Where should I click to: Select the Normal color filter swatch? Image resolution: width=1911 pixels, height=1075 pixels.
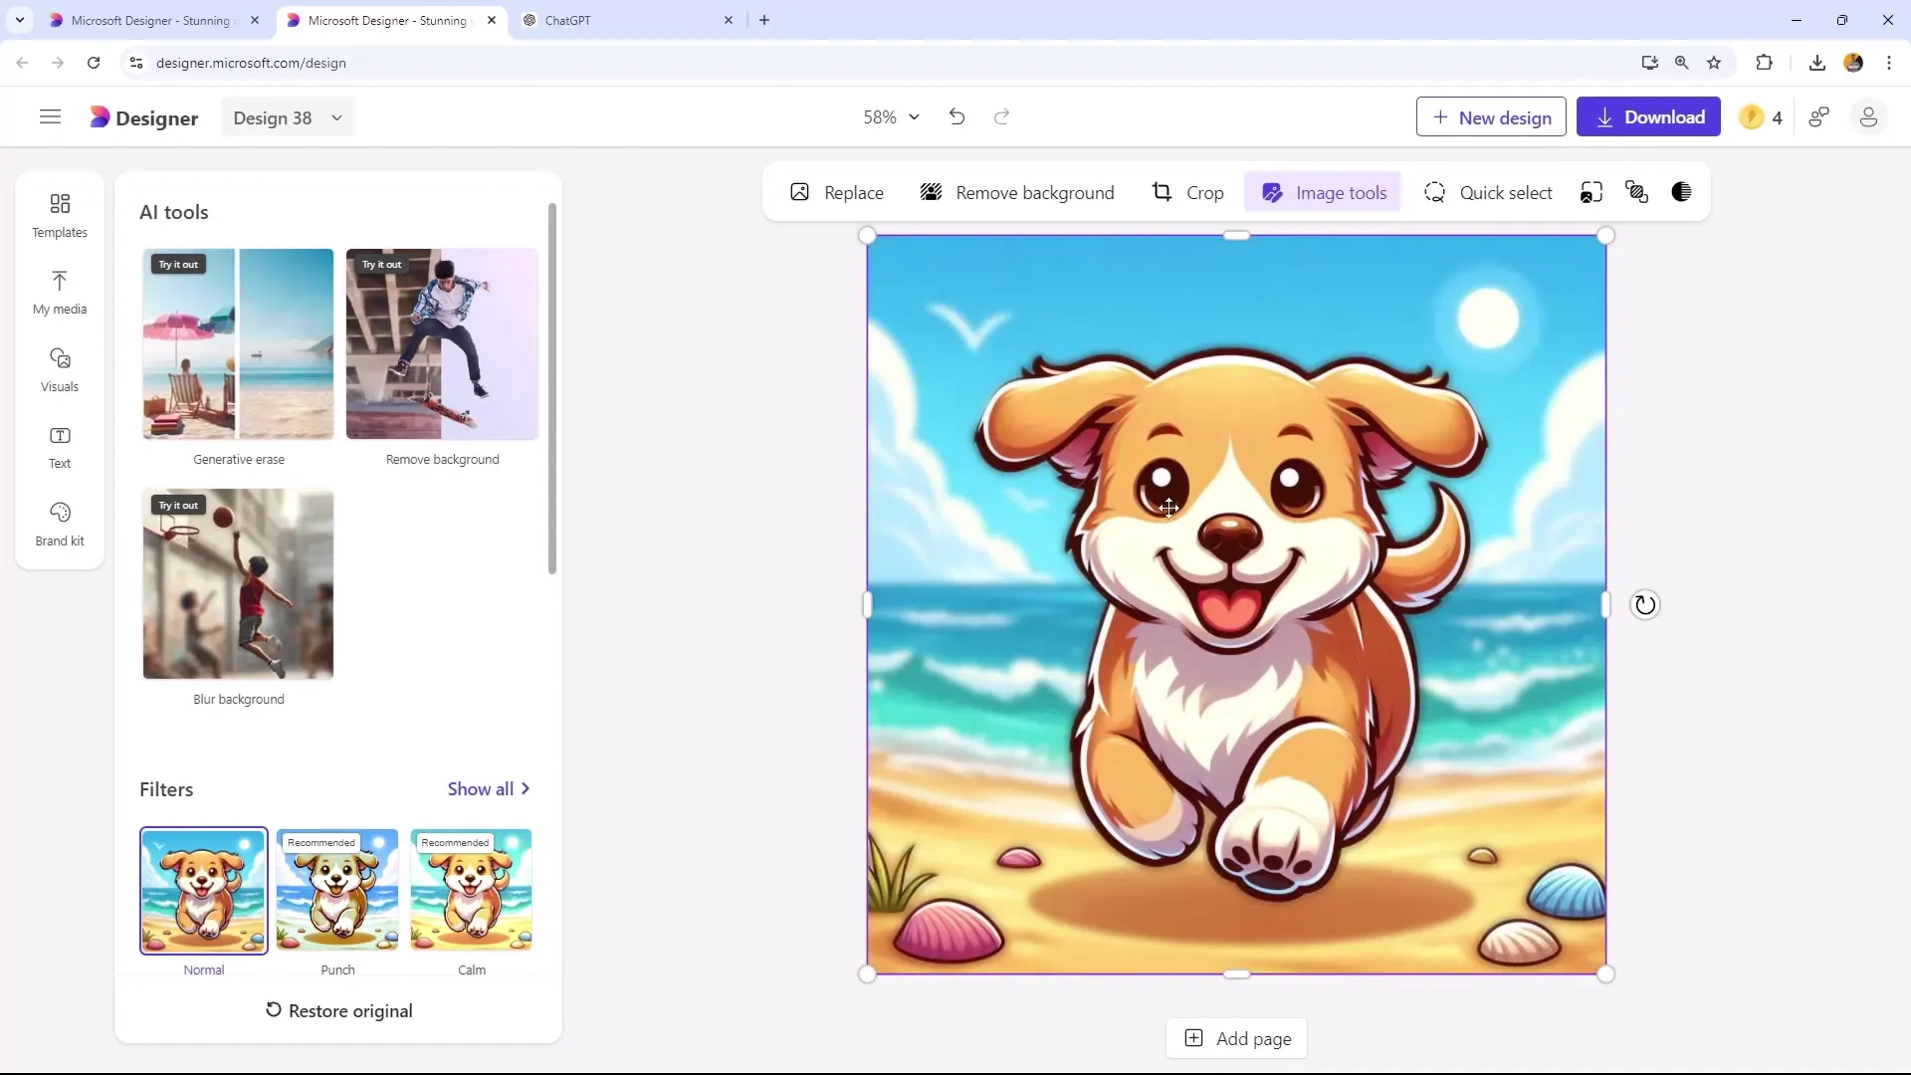203,890
